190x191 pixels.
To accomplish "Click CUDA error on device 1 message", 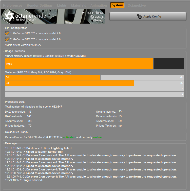I will pos(91,177).
